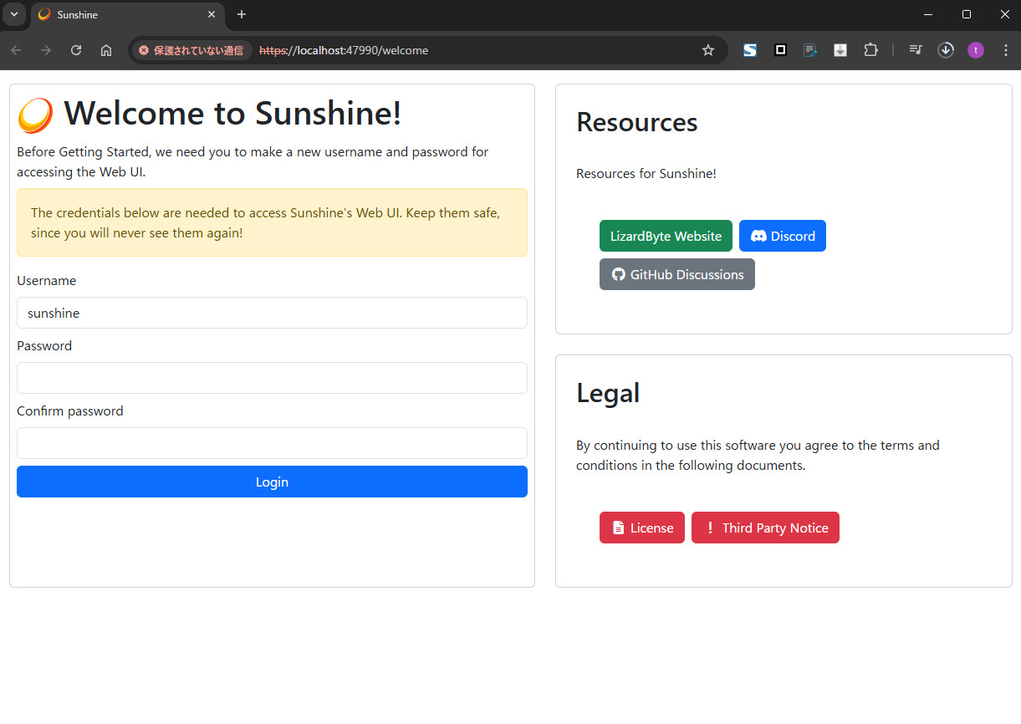Click the Home icon in the toolbar
The width and height of the screenshot is (1021, 724).
point(105,50)
